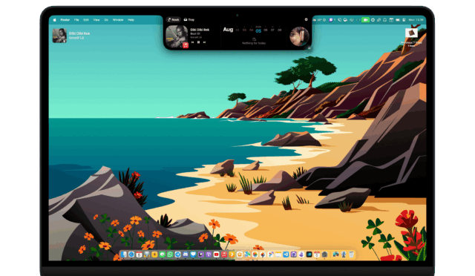Skip to previous track in notch player
Screen dimensions: 475x276
[192, 42]
